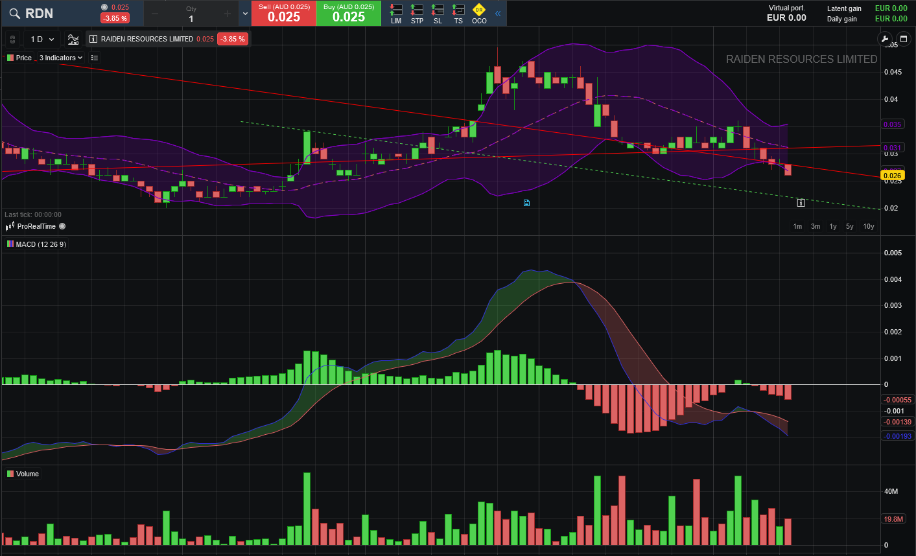
Task: Click the SL stop-loss order icon
Action: [438, 10]
